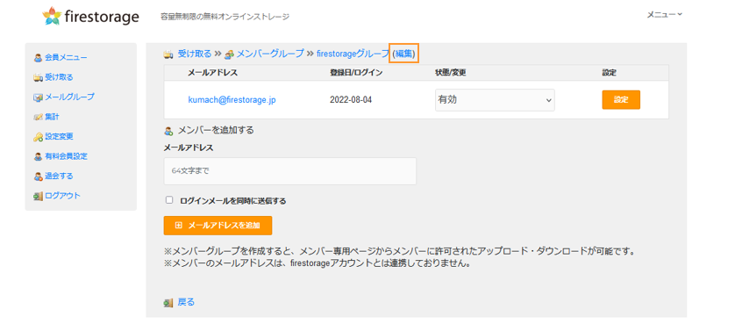Viewport: 742px width, 331px height.
Task: Click the メンバーグループ breadcrumb link
Action: tap(270, 54)
